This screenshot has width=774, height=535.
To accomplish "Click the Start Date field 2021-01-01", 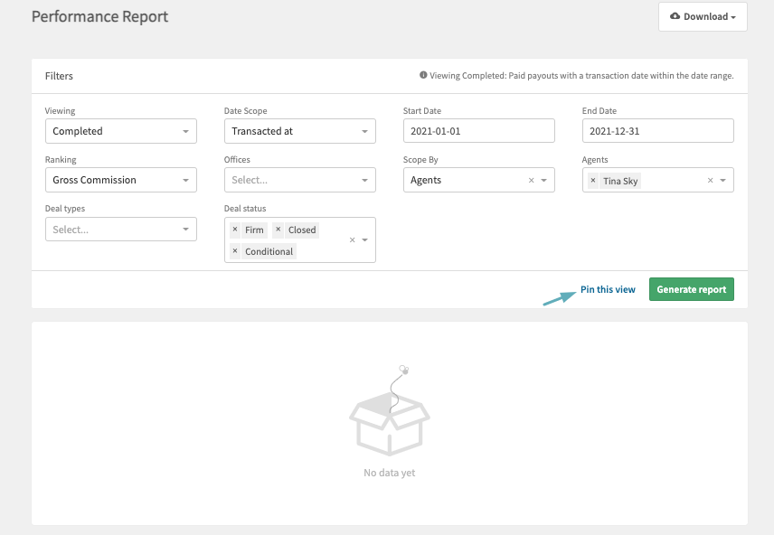I will coord(479,131).
